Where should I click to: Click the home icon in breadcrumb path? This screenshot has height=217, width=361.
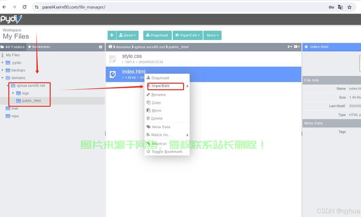[x=111, y=47]
